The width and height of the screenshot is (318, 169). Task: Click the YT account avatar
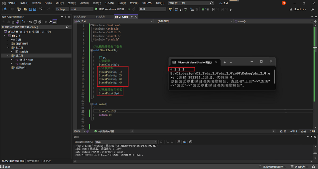[x=284, y=3]
